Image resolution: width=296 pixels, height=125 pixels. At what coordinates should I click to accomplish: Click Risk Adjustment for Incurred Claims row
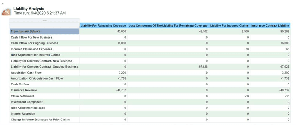point(45,55)
